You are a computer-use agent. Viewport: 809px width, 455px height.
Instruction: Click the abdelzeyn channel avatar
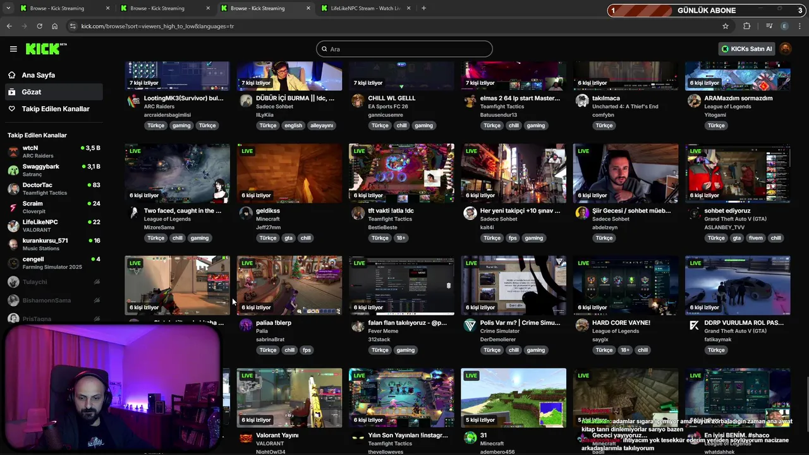[x=582, y=213]
